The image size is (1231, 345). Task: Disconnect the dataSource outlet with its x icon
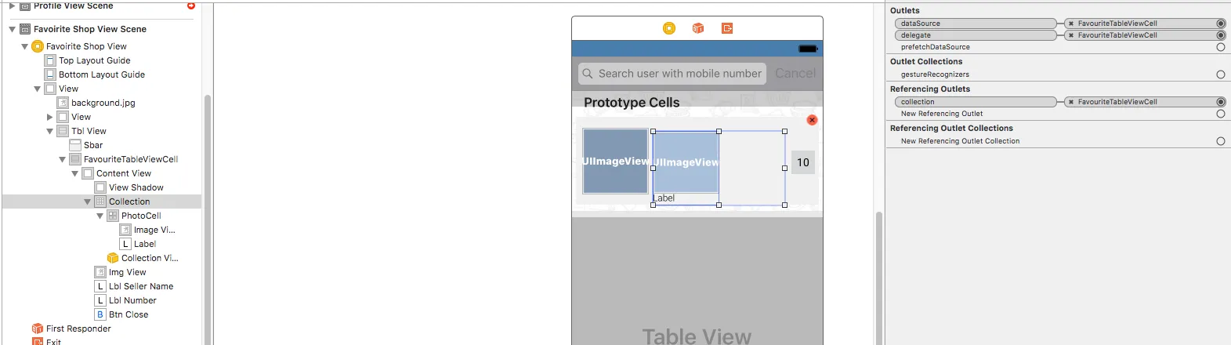pyautogui.click(x=1070, y=24)
